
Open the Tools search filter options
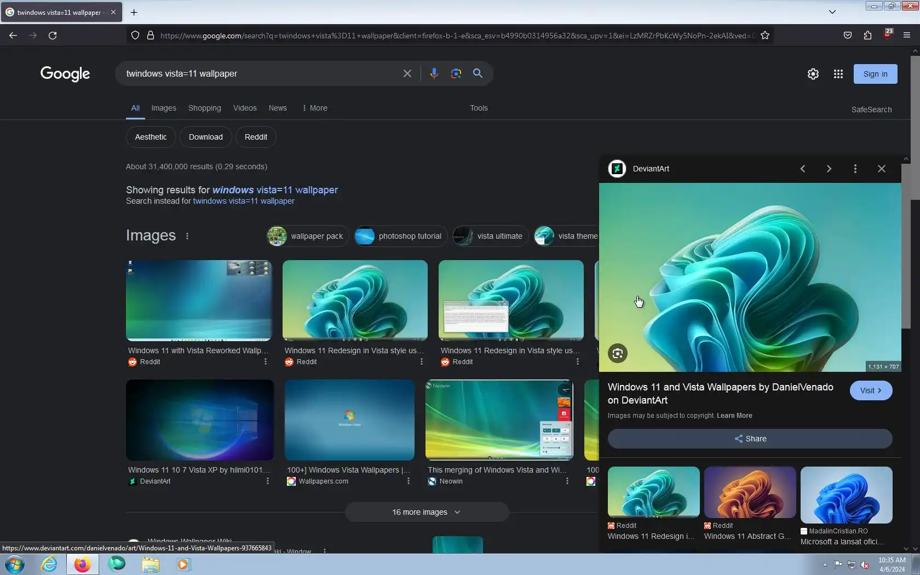(479, 108)
